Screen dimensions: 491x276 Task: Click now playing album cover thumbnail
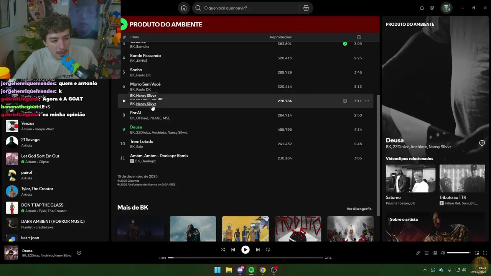[x=11, y=253]
